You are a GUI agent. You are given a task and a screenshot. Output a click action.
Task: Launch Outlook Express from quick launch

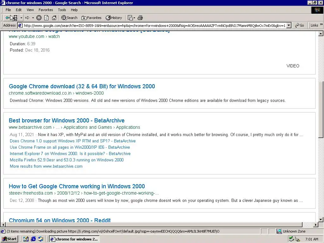(41, 239)
